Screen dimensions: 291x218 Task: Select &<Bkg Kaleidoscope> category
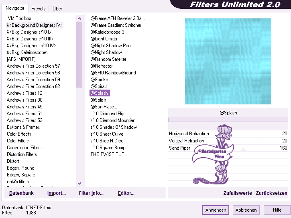point(27,52)
